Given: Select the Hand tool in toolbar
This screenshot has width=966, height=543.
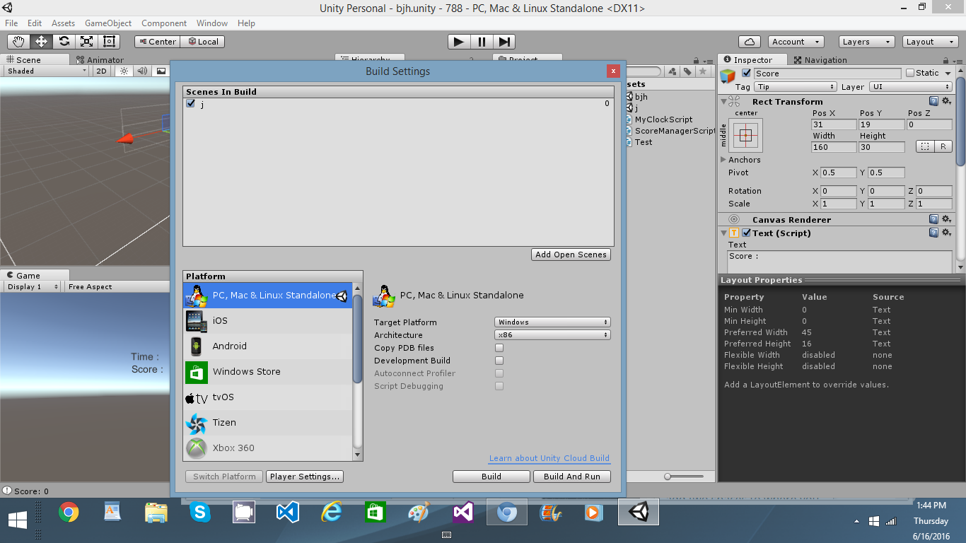Looking at the screenshot, I should pyautogui.click(x=19, y=42).
